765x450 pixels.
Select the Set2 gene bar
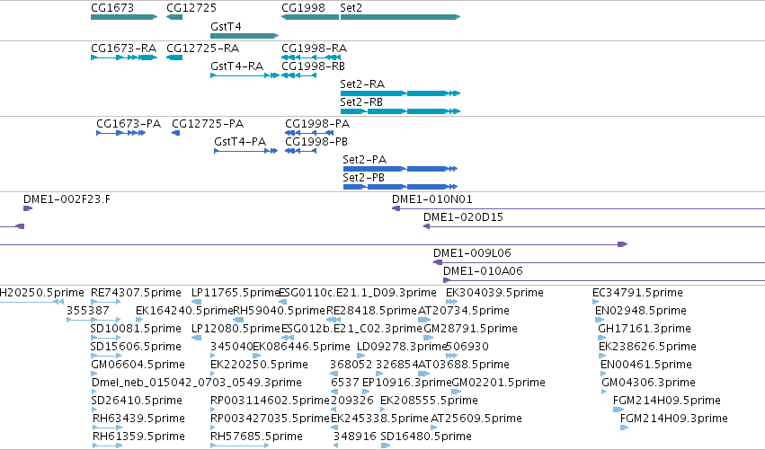[x=401, y=17]
